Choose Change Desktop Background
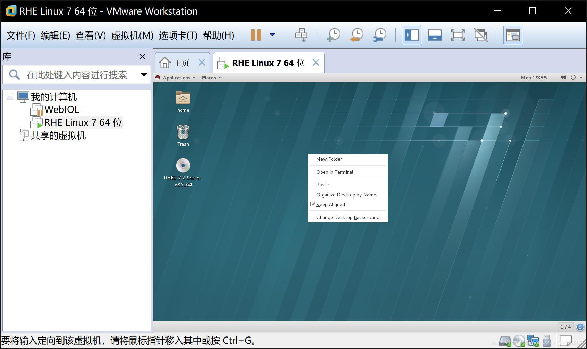587x349 pixels. coord(348,217)
